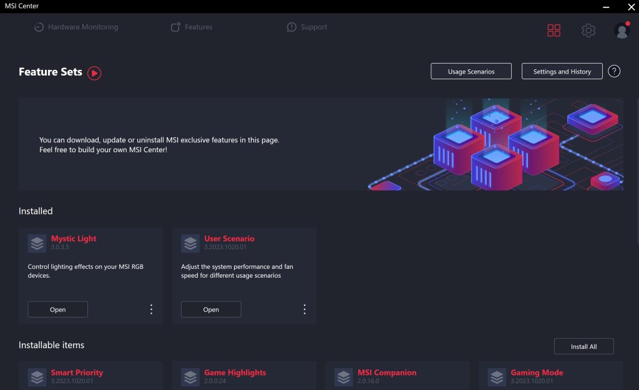Click the Usage Scenarios button
The width and height of the screenshot is (639, 390).
click(471, 71)
